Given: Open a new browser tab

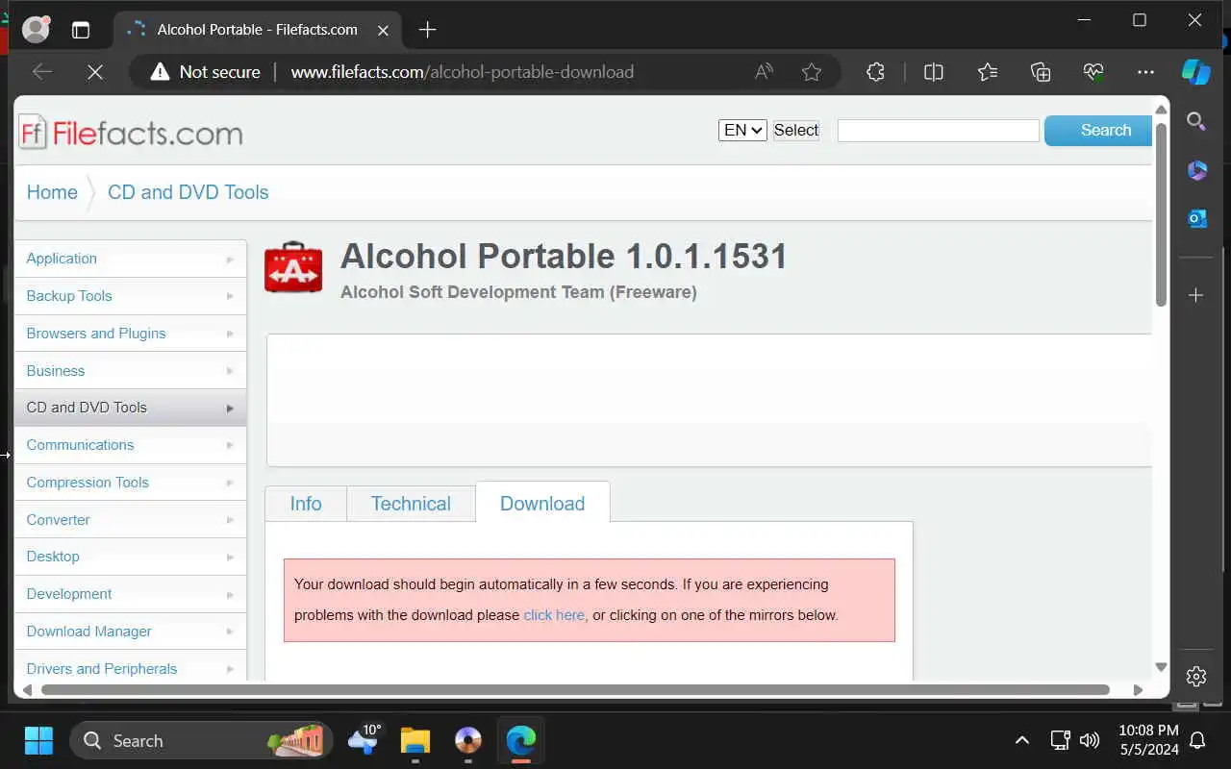Looking at the screenshot, I should click(428, 30).
